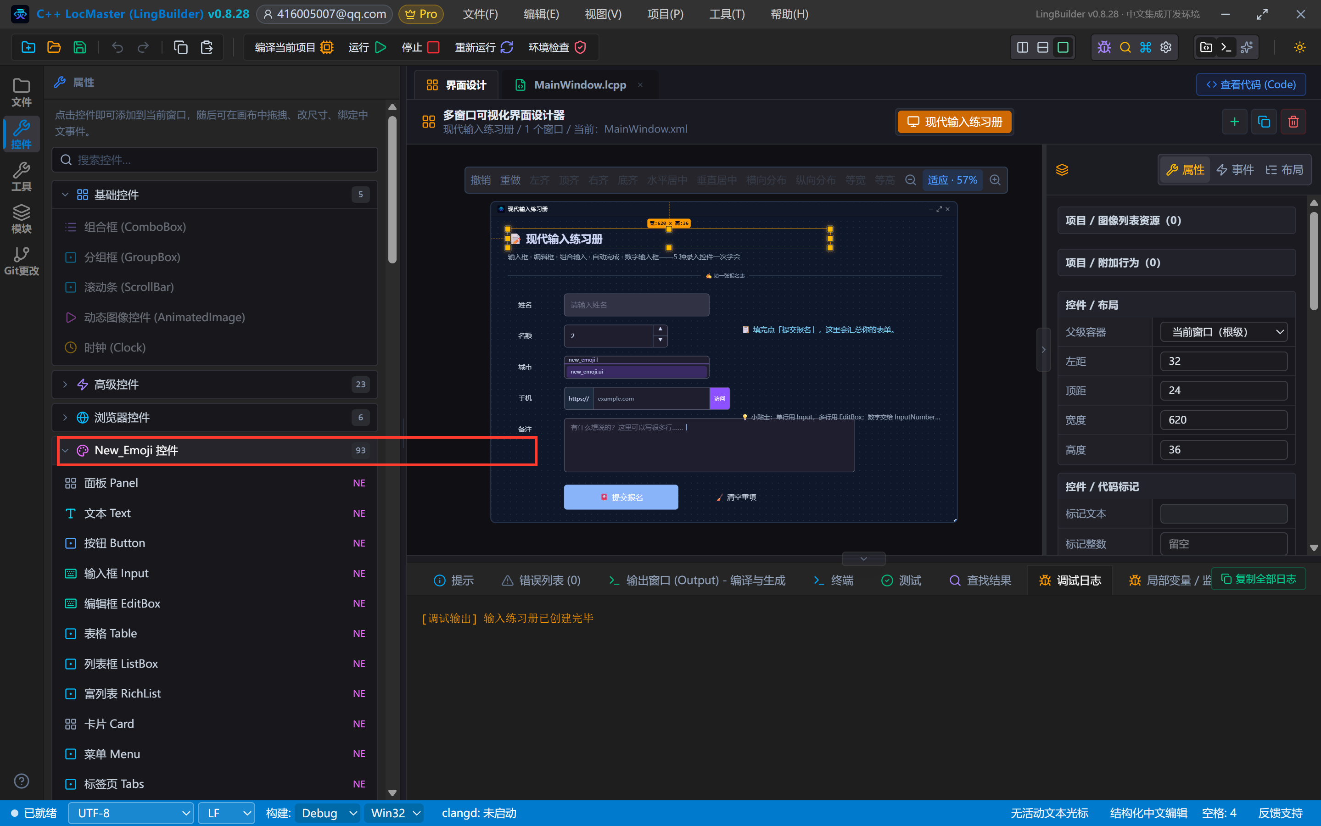Click the undo arrow in top toolbar
The image size is (1321, 826).
pyautogui.click(x=118, y=48)
